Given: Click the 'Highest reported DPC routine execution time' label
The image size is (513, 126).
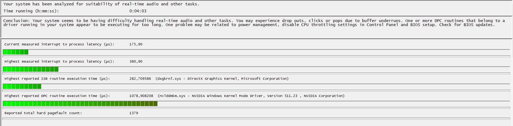Looking at the screenshot, I should (57, 96).
